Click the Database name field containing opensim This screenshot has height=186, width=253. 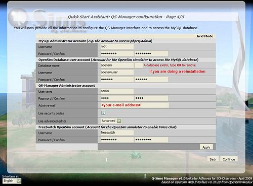117,66
